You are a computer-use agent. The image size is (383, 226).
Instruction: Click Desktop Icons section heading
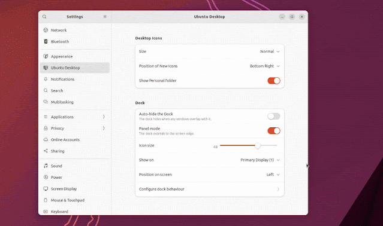pyautogui.click(x=149, y=38)
